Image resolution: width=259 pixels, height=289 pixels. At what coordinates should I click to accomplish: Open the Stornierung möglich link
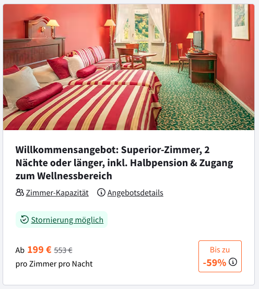tap(67, 220)
